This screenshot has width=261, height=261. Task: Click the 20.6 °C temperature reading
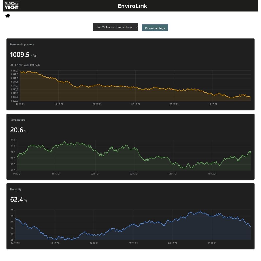tap(19, 130)
